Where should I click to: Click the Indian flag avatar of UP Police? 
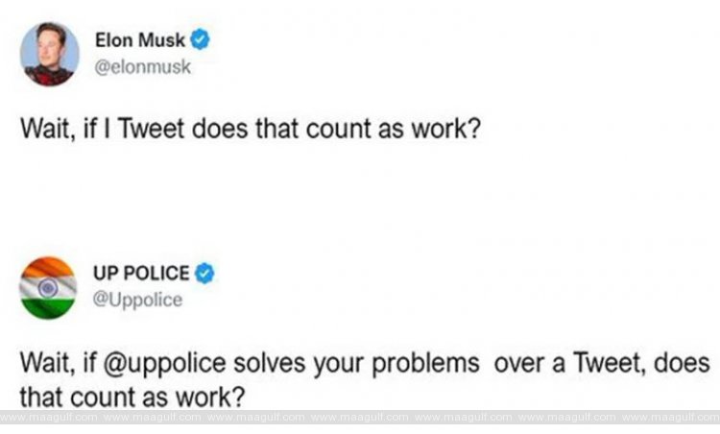(49, 286)
